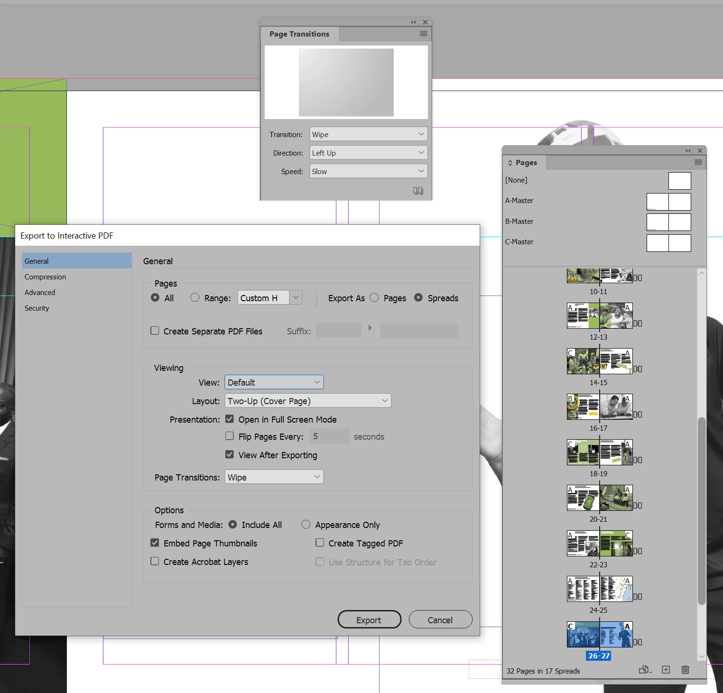Image resolution: width=723 pixels, height=693 pixels.
Task: Click Edit Page Size icon in Pages panel
Action: 645,670
